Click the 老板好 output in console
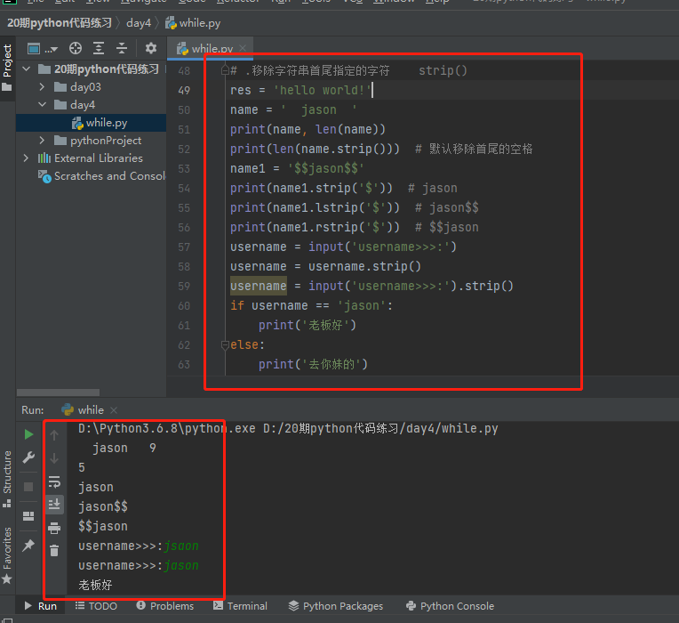 click(x=95, y=585)
